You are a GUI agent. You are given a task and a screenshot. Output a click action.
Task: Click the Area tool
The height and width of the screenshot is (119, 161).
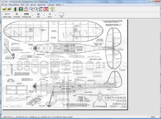(38, 15)
